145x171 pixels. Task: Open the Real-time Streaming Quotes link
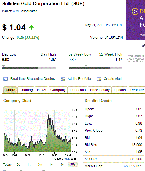(33, 79)
